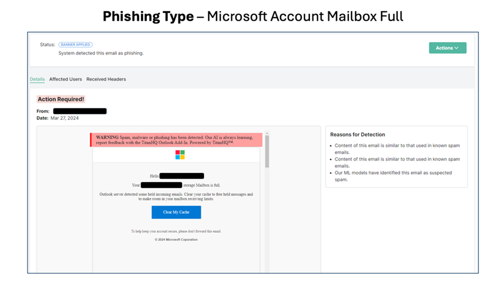Screen dimensions: 501x290
Task: Click the Reasons for Detection heading
Action: (x=358, y=135)
